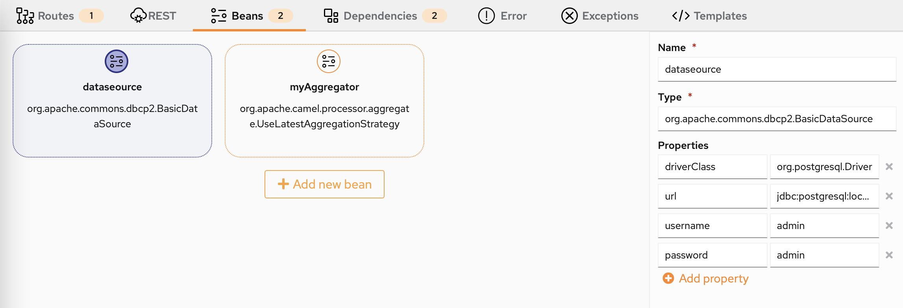Click the url value field
903x308 pixels.
[824, 196]
